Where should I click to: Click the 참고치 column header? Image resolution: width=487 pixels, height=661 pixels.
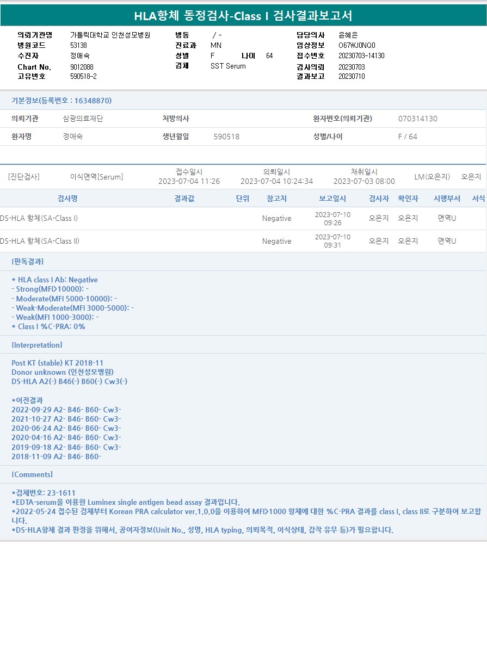pos(277,199)
